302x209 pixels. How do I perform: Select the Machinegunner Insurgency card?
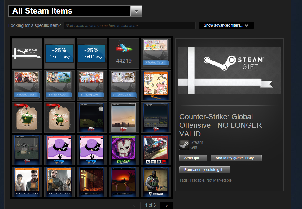tap(156, 182)
